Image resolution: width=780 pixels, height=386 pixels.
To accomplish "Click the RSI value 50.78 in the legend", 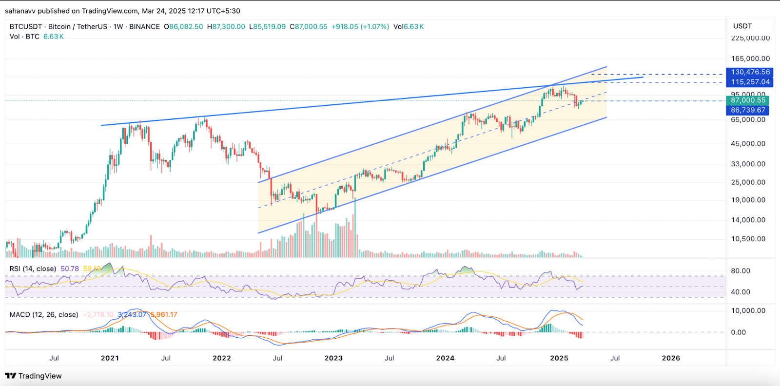I will click(x=70, y=269).
